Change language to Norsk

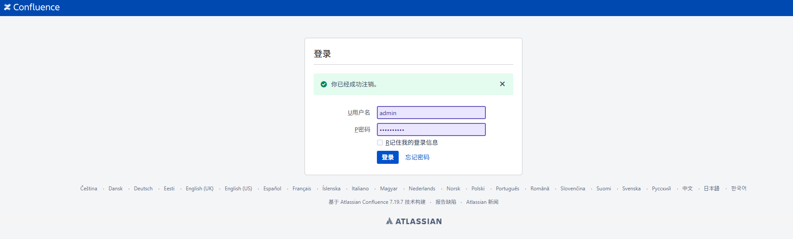click(453, 189)
